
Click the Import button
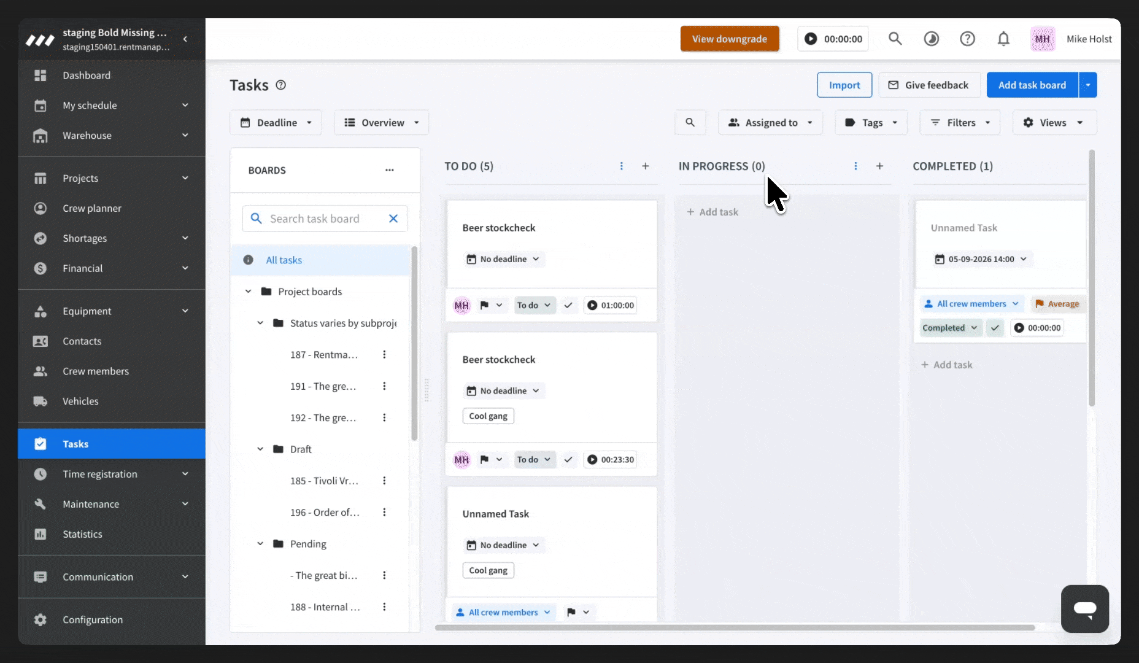click(844, 85)
